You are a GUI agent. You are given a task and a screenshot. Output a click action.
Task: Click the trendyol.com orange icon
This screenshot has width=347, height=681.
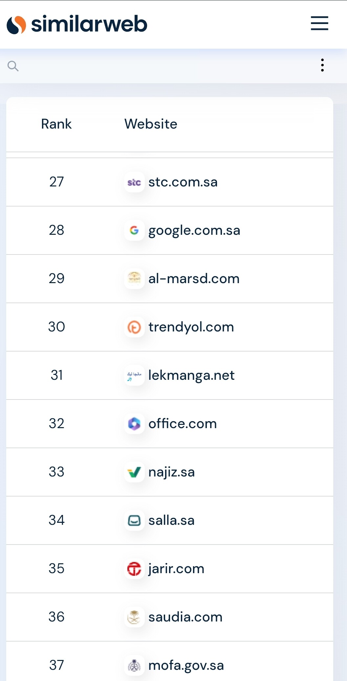pos(134,327)
